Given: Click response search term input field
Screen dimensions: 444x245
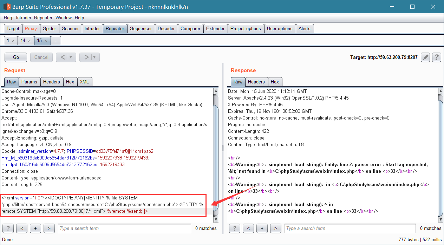Looking at the screenshot, I should 351,228.
